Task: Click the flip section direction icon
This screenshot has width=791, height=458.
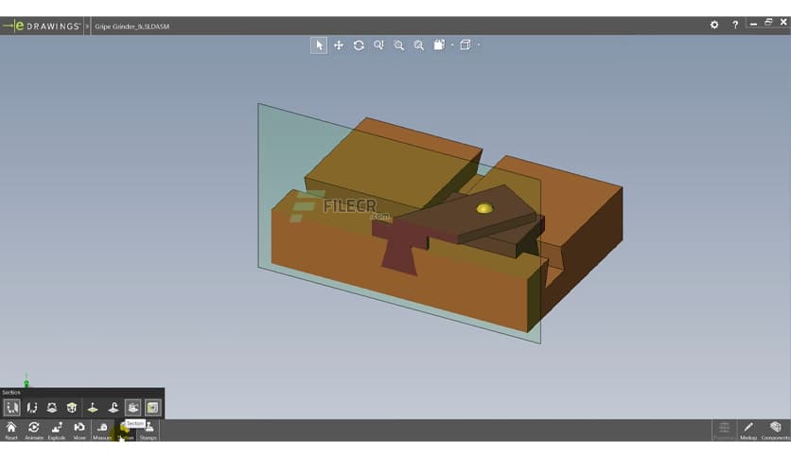Action: coord(113,408)
